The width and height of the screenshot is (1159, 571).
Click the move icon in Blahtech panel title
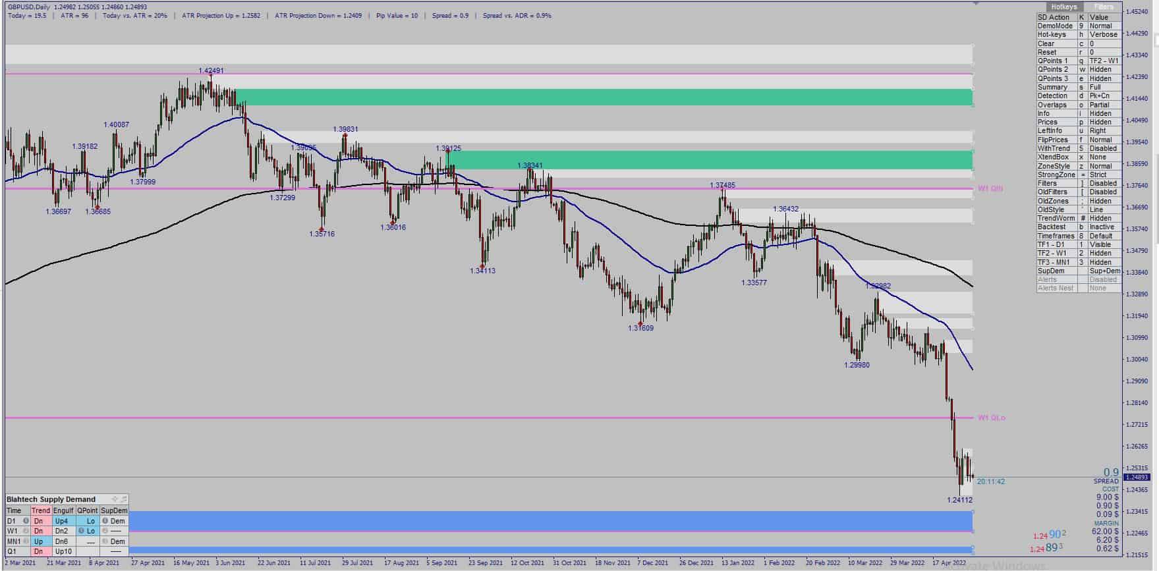pyautogui.click(x=115, y=499)
